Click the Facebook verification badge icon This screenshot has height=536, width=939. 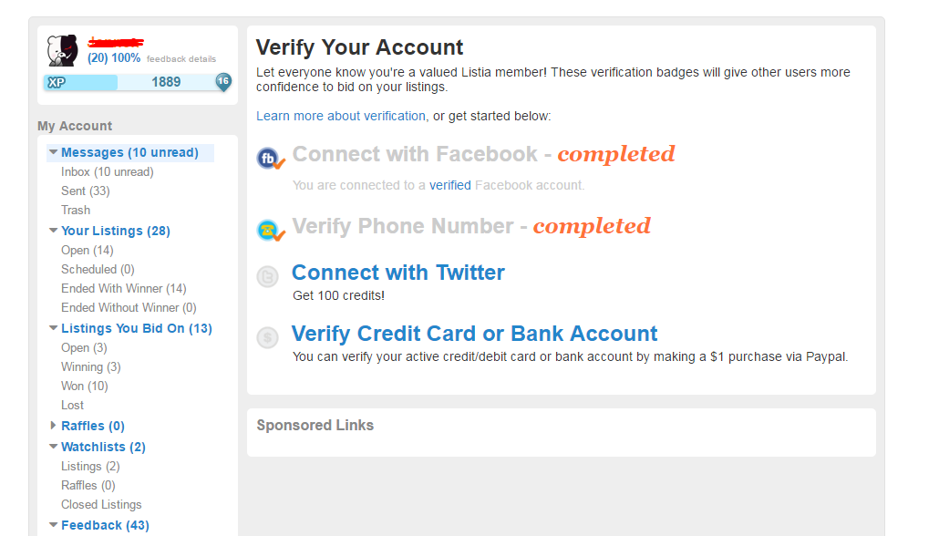pyautogui.click(x=270, y=159)
